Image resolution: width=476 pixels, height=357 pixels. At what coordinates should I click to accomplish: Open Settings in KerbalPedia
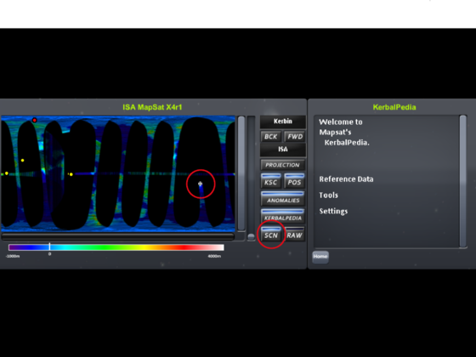point(333,212)
